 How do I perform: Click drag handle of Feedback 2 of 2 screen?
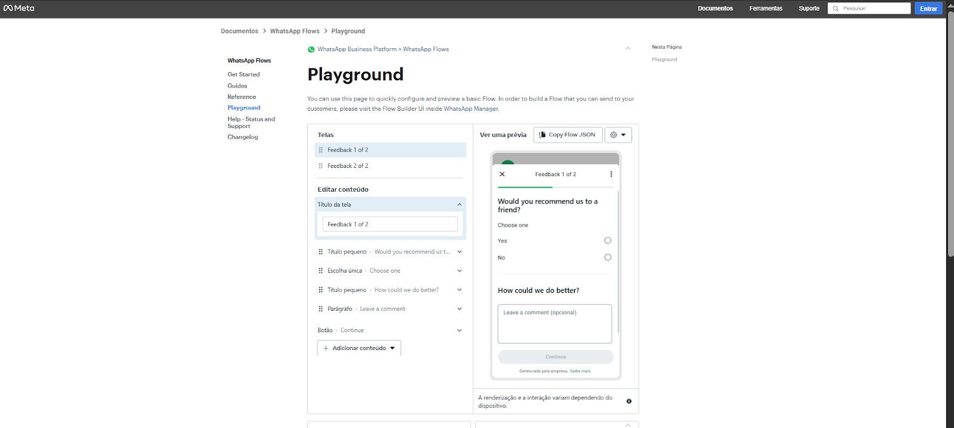click(x=321, y=166)
